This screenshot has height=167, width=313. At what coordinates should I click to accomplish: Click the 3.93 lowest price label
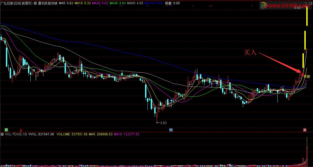coord(163,123)
